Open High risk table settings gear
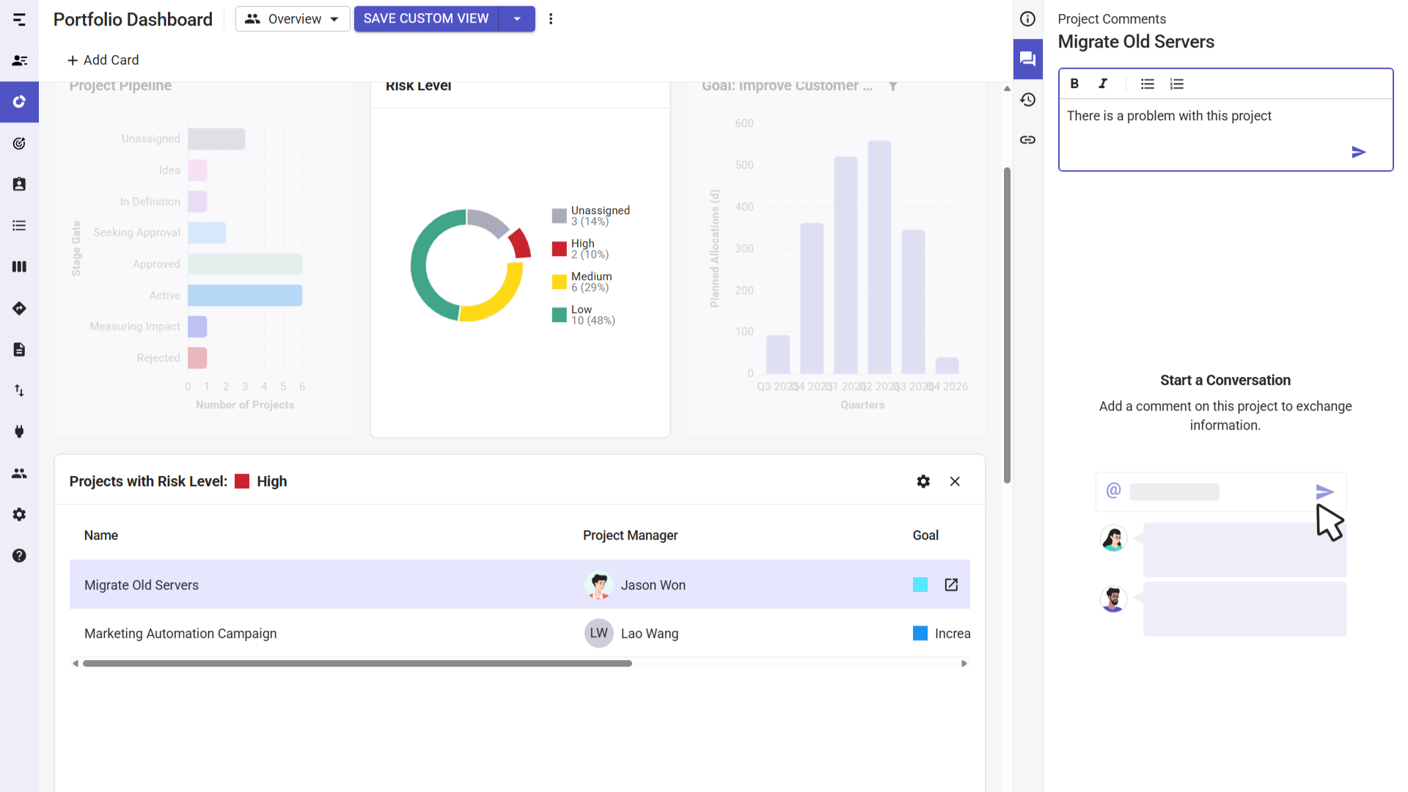The height and width of the screenshot is (792, 1408). coord(923,481)
